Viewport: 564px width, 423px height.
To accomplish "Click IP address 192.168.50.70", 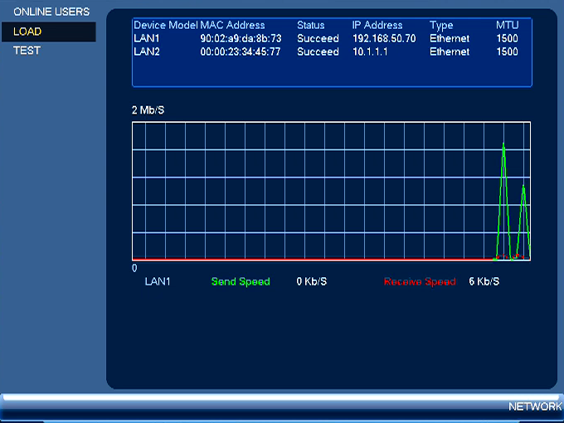I will [x=384, y=38].
